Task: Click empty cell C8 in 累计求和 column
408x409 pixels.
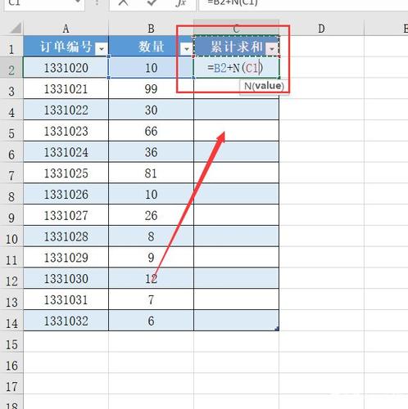Action: 237,194
